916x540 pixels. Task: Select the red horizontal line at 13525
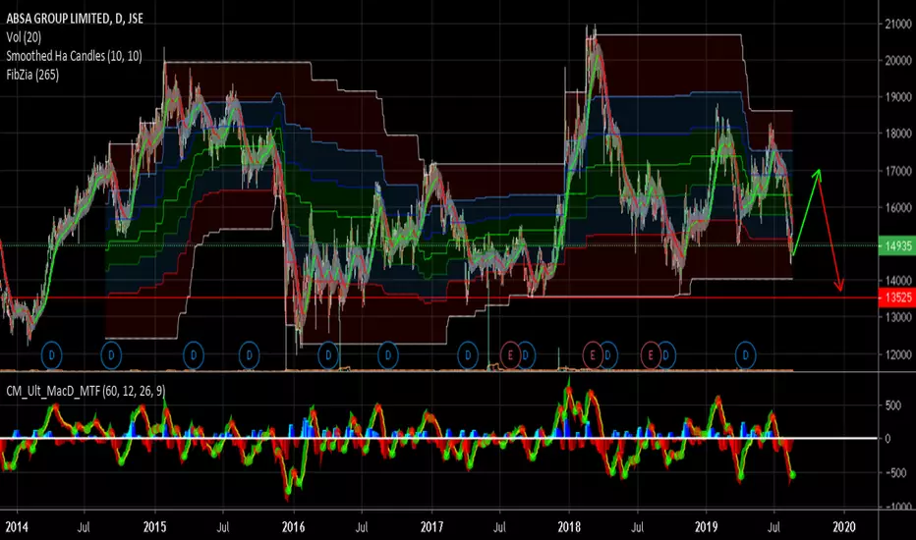438,297
